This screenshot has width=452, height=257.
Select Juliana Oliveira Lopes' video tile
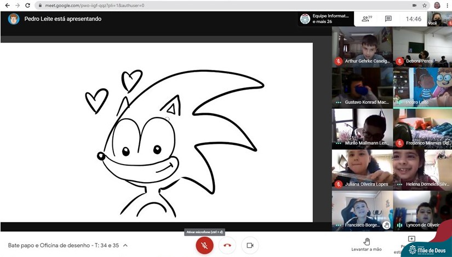[362, 170]
